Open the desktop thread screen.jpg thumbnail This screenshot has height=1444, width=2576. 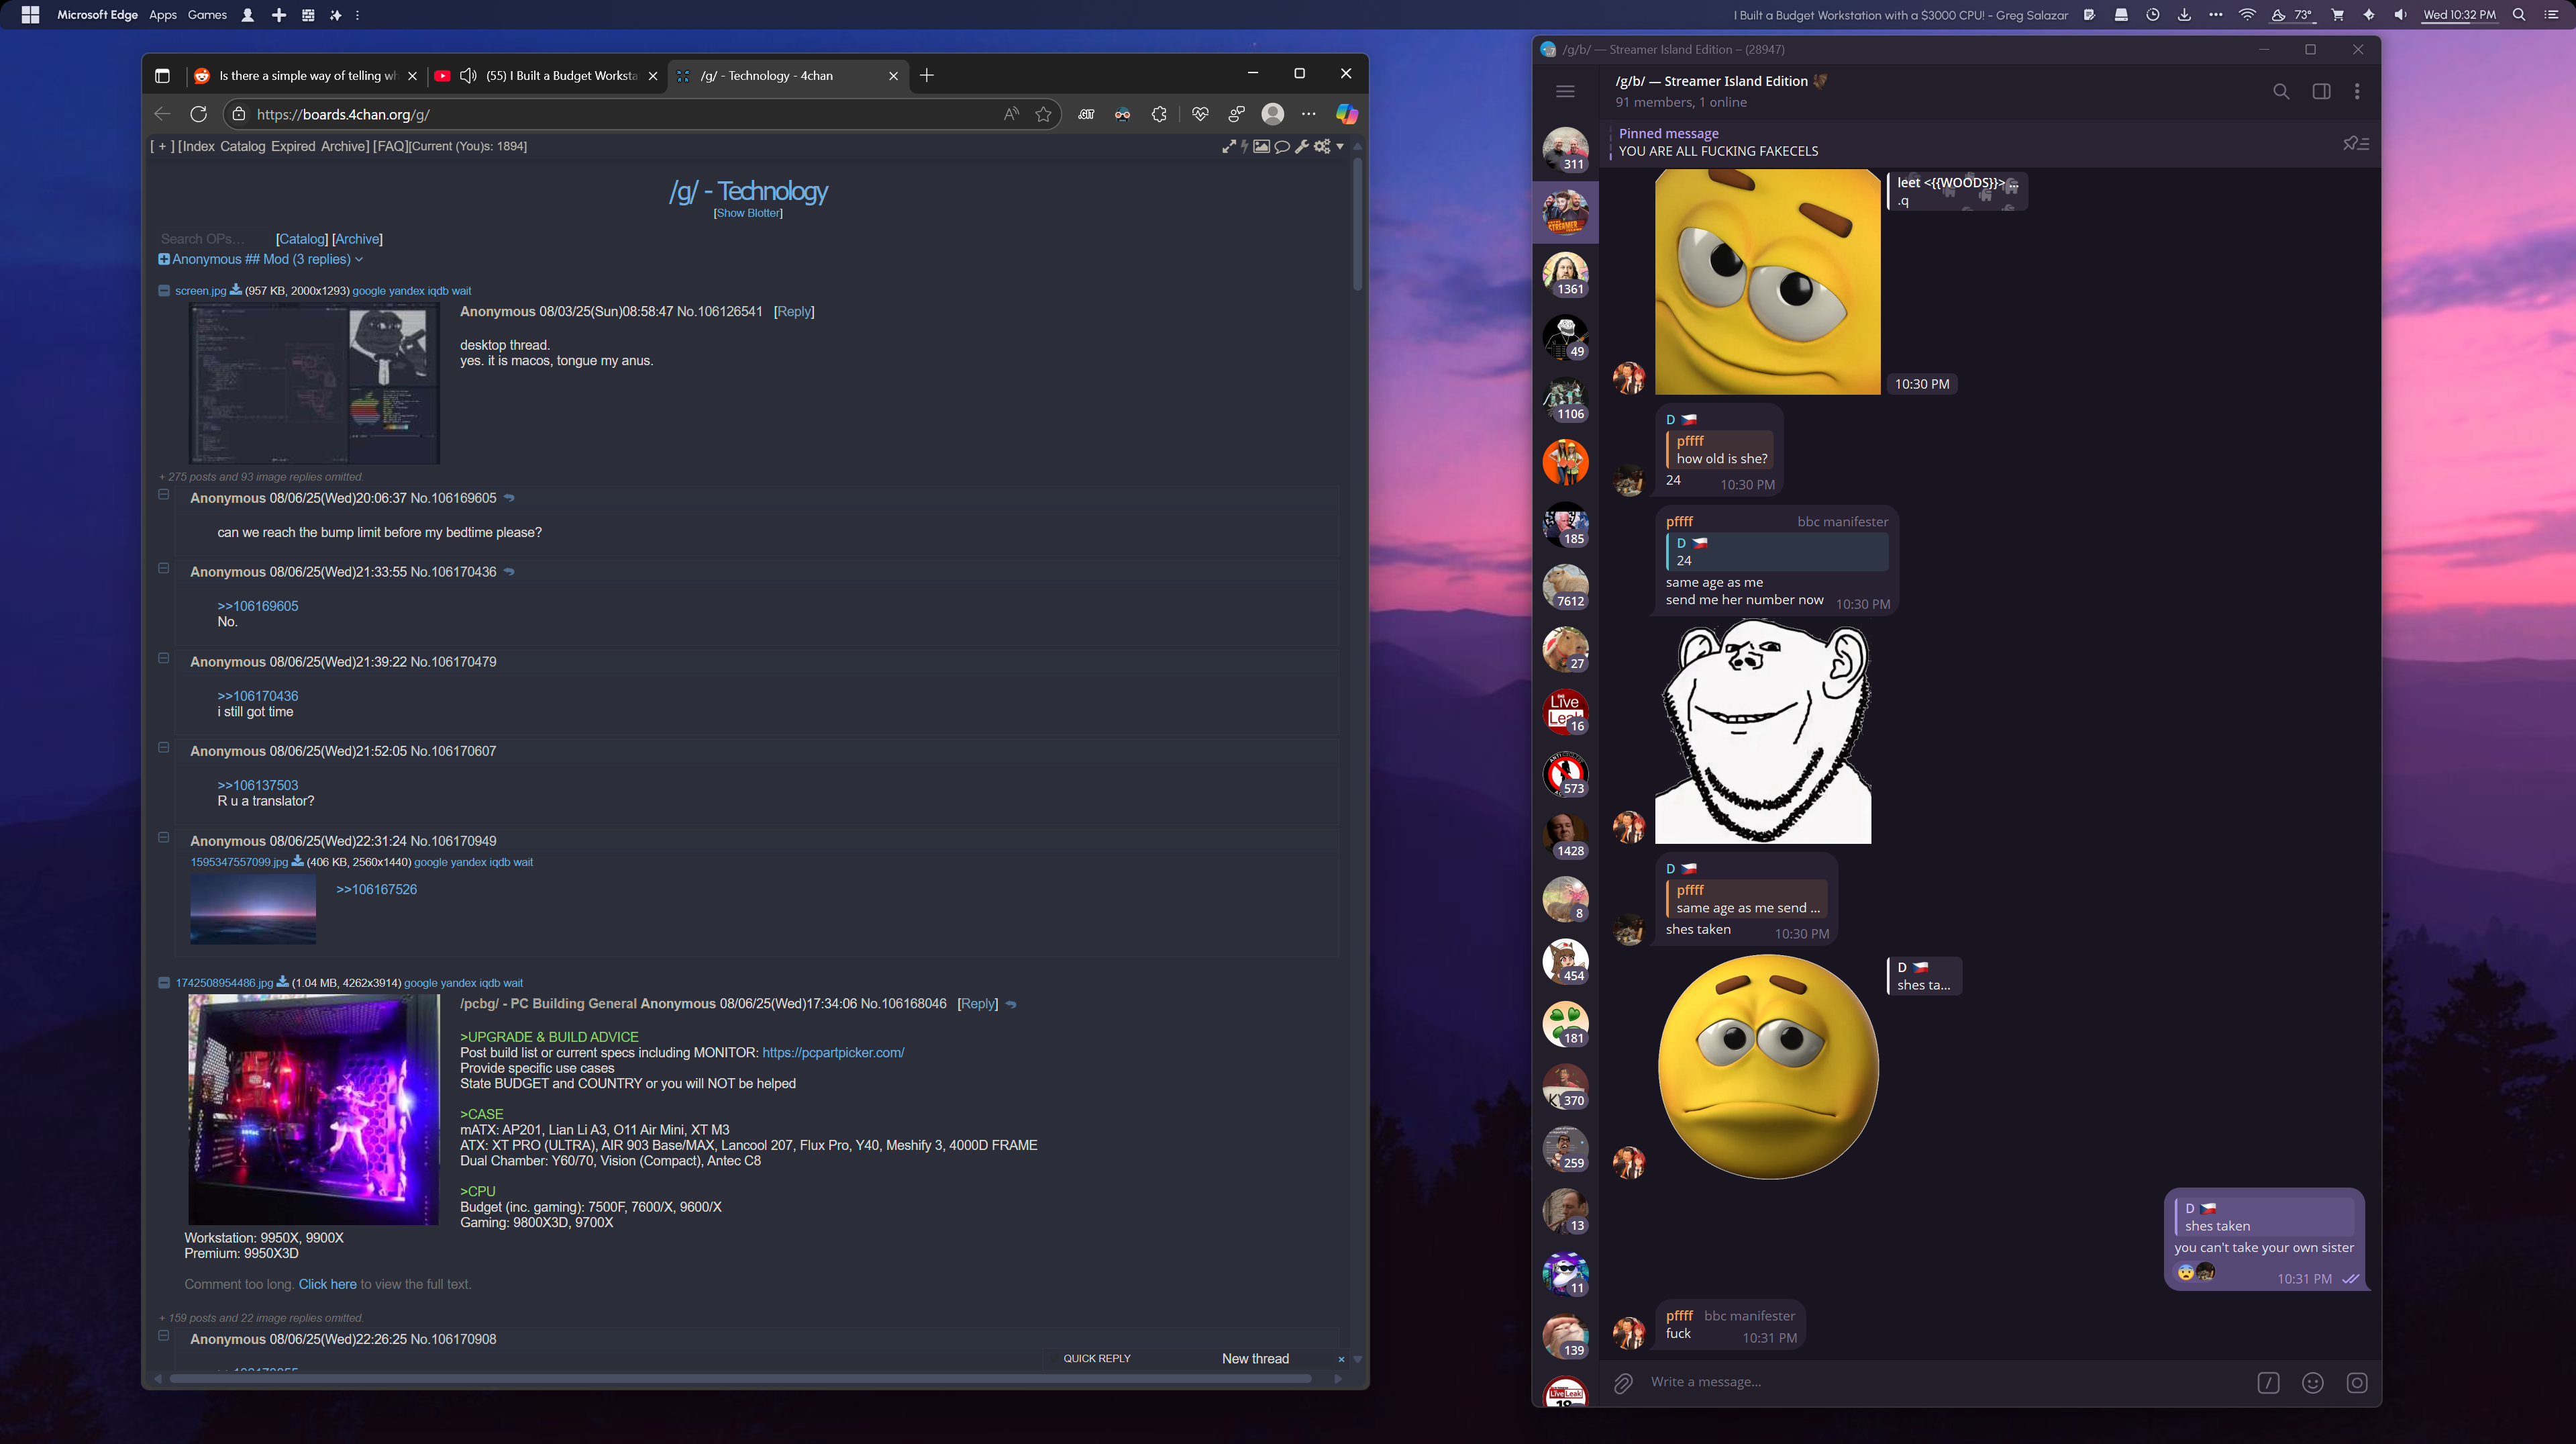314,384
